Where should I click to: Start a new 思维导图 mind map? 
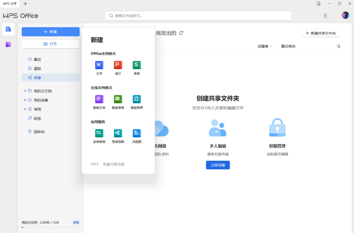118,133
